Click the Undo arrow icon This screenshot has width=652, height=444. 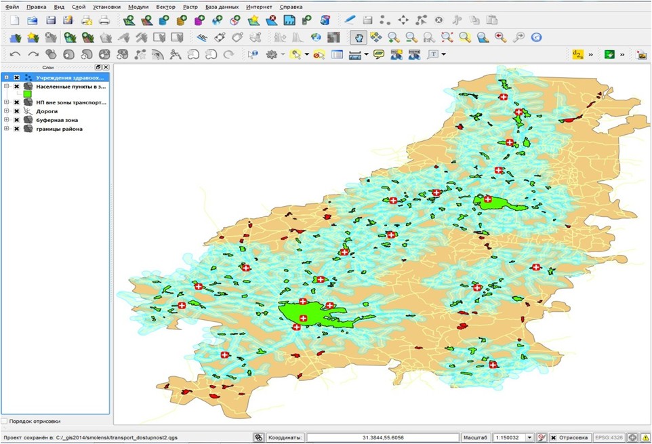pyautogui.click(x=15, y=55)
